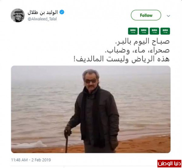Click tweet line صباح اليوم بالبر
Viewport: 182px width, 168px height.
click(x=142, y=42)
